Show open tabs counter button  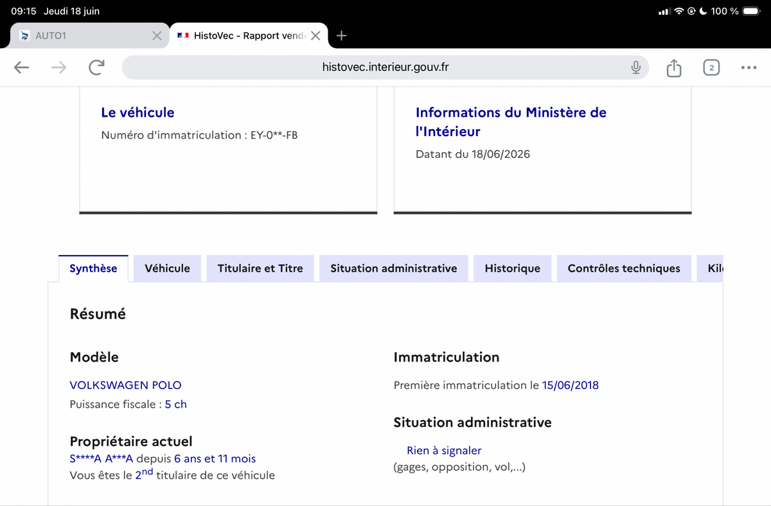(x=711, y=67)
